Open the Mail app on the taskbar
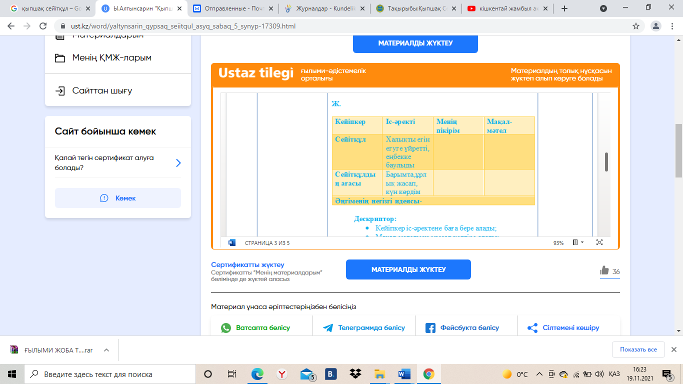 (307, 374)
